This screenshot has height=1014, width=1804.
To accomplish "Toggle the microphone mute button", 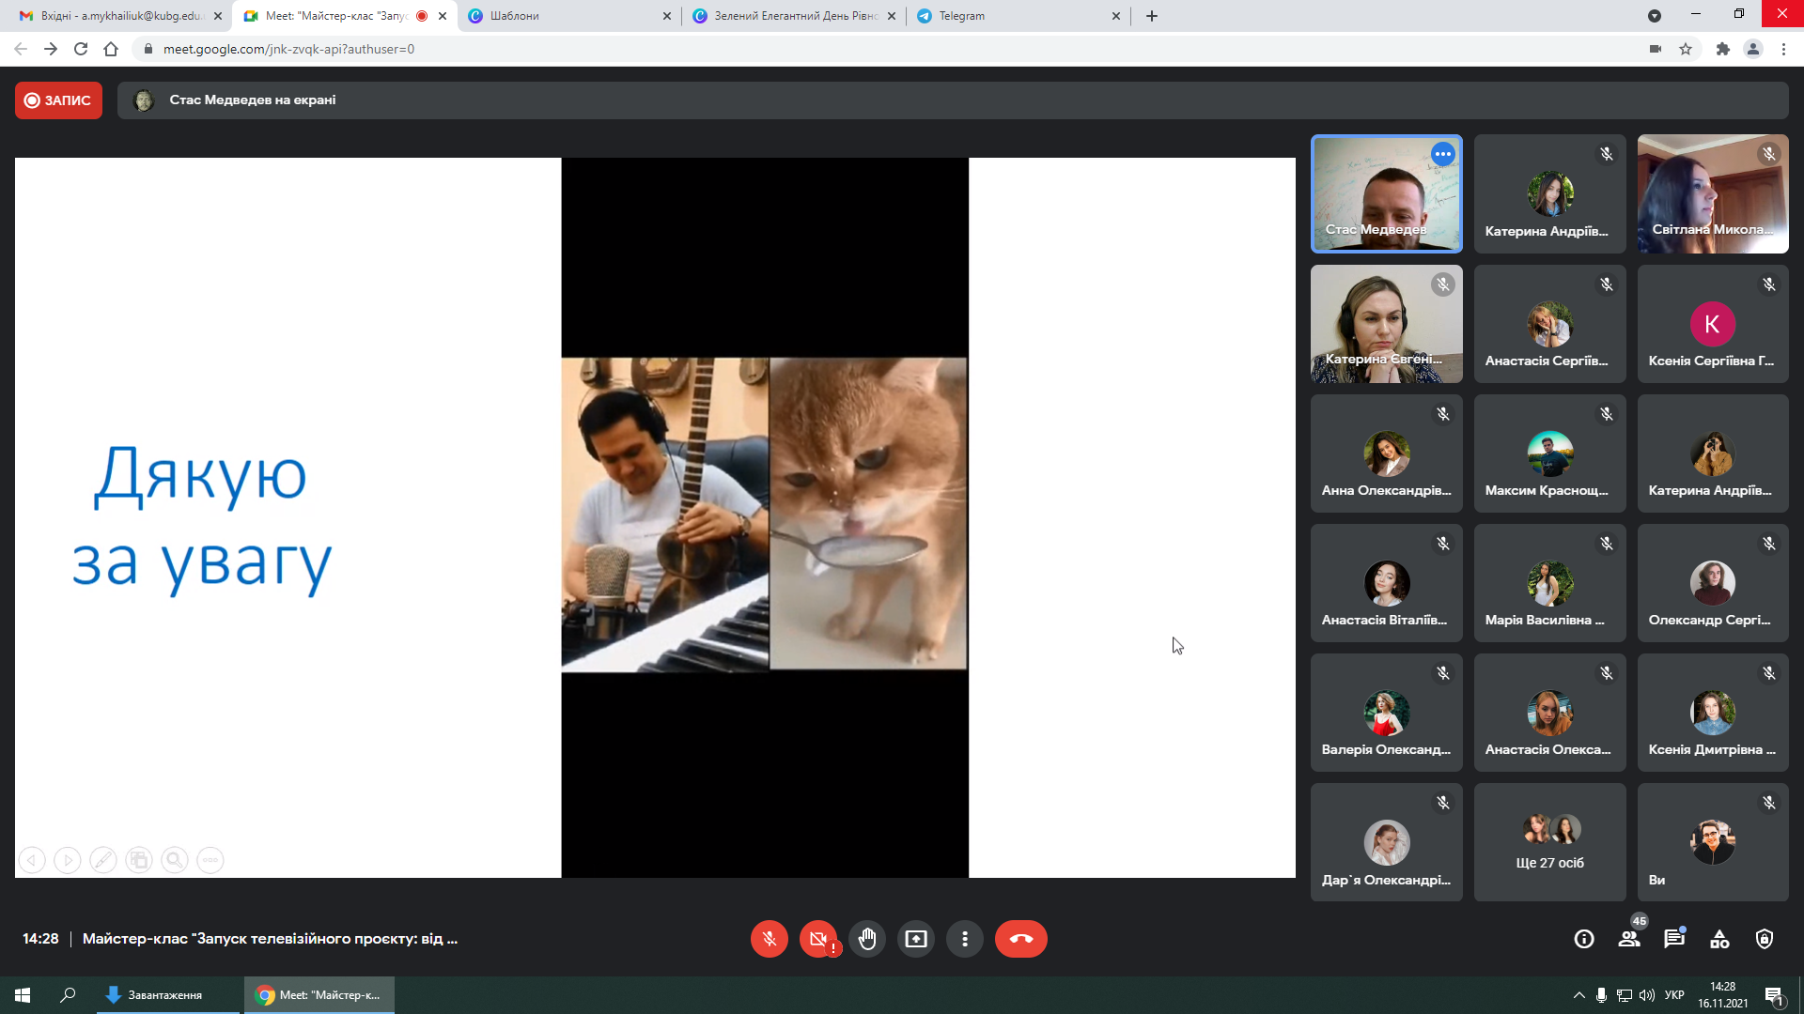I will tap(769, 939).
